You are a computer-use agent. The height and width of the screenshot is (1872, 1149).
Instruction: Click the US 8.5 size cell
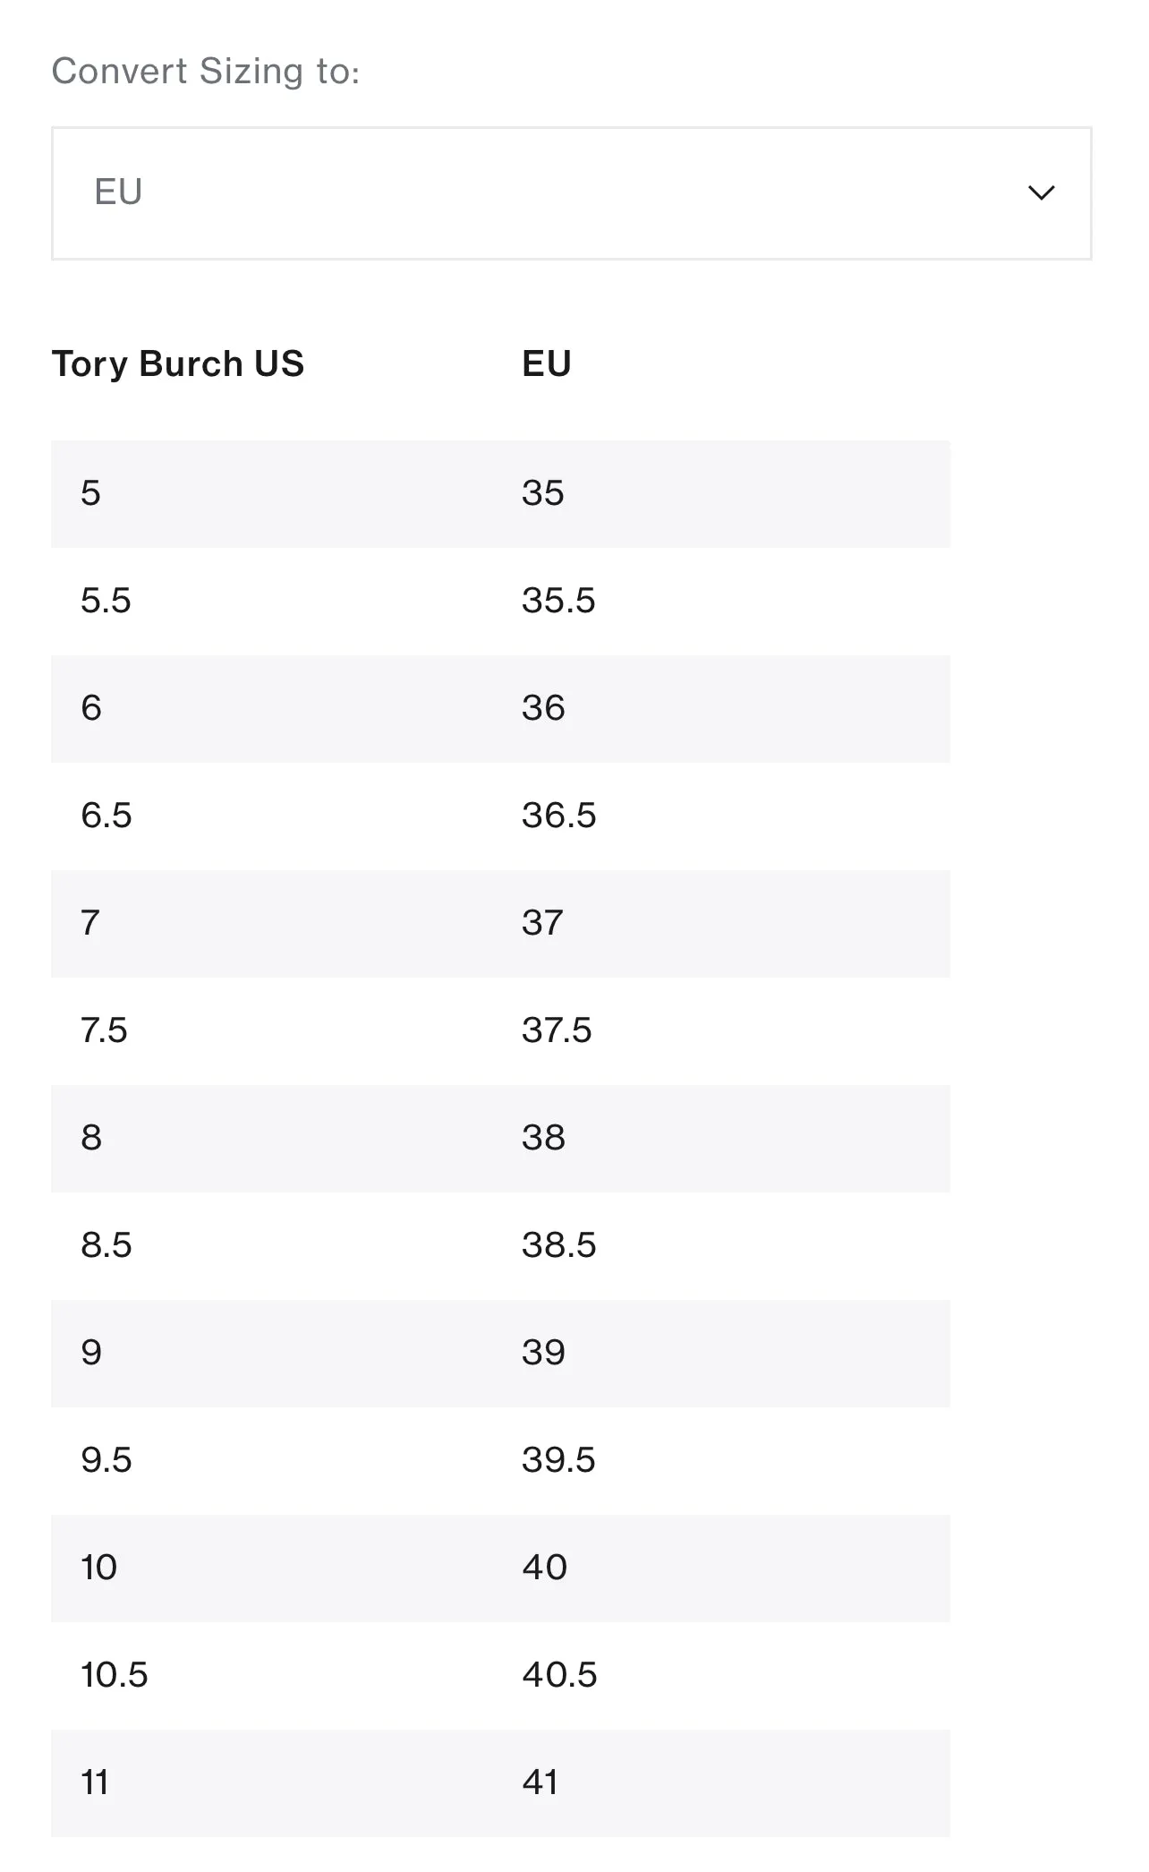106,1245
